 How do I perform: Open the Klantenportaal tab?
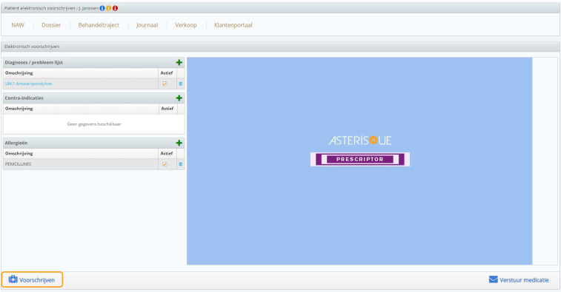[x=233, y=25]
